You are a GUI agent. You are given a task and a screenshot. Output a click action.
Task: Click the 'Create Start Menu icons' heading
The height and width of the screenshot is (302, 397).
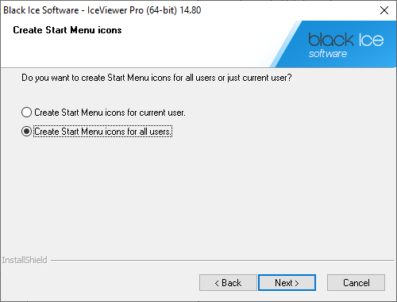(x=67, y=30)
